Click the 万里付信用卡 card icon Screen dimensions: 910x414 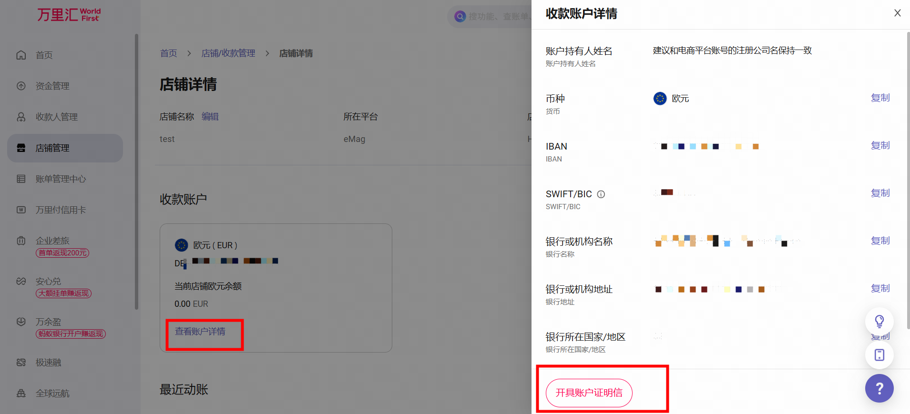(21, 210)
